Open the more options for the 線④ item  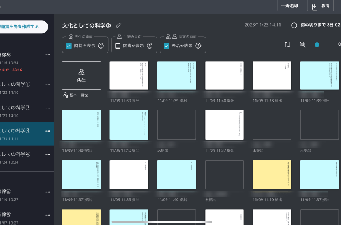48,192
